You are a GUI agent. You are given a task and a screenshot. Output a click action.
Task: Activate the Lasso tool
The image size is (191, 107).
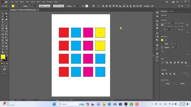6,17
